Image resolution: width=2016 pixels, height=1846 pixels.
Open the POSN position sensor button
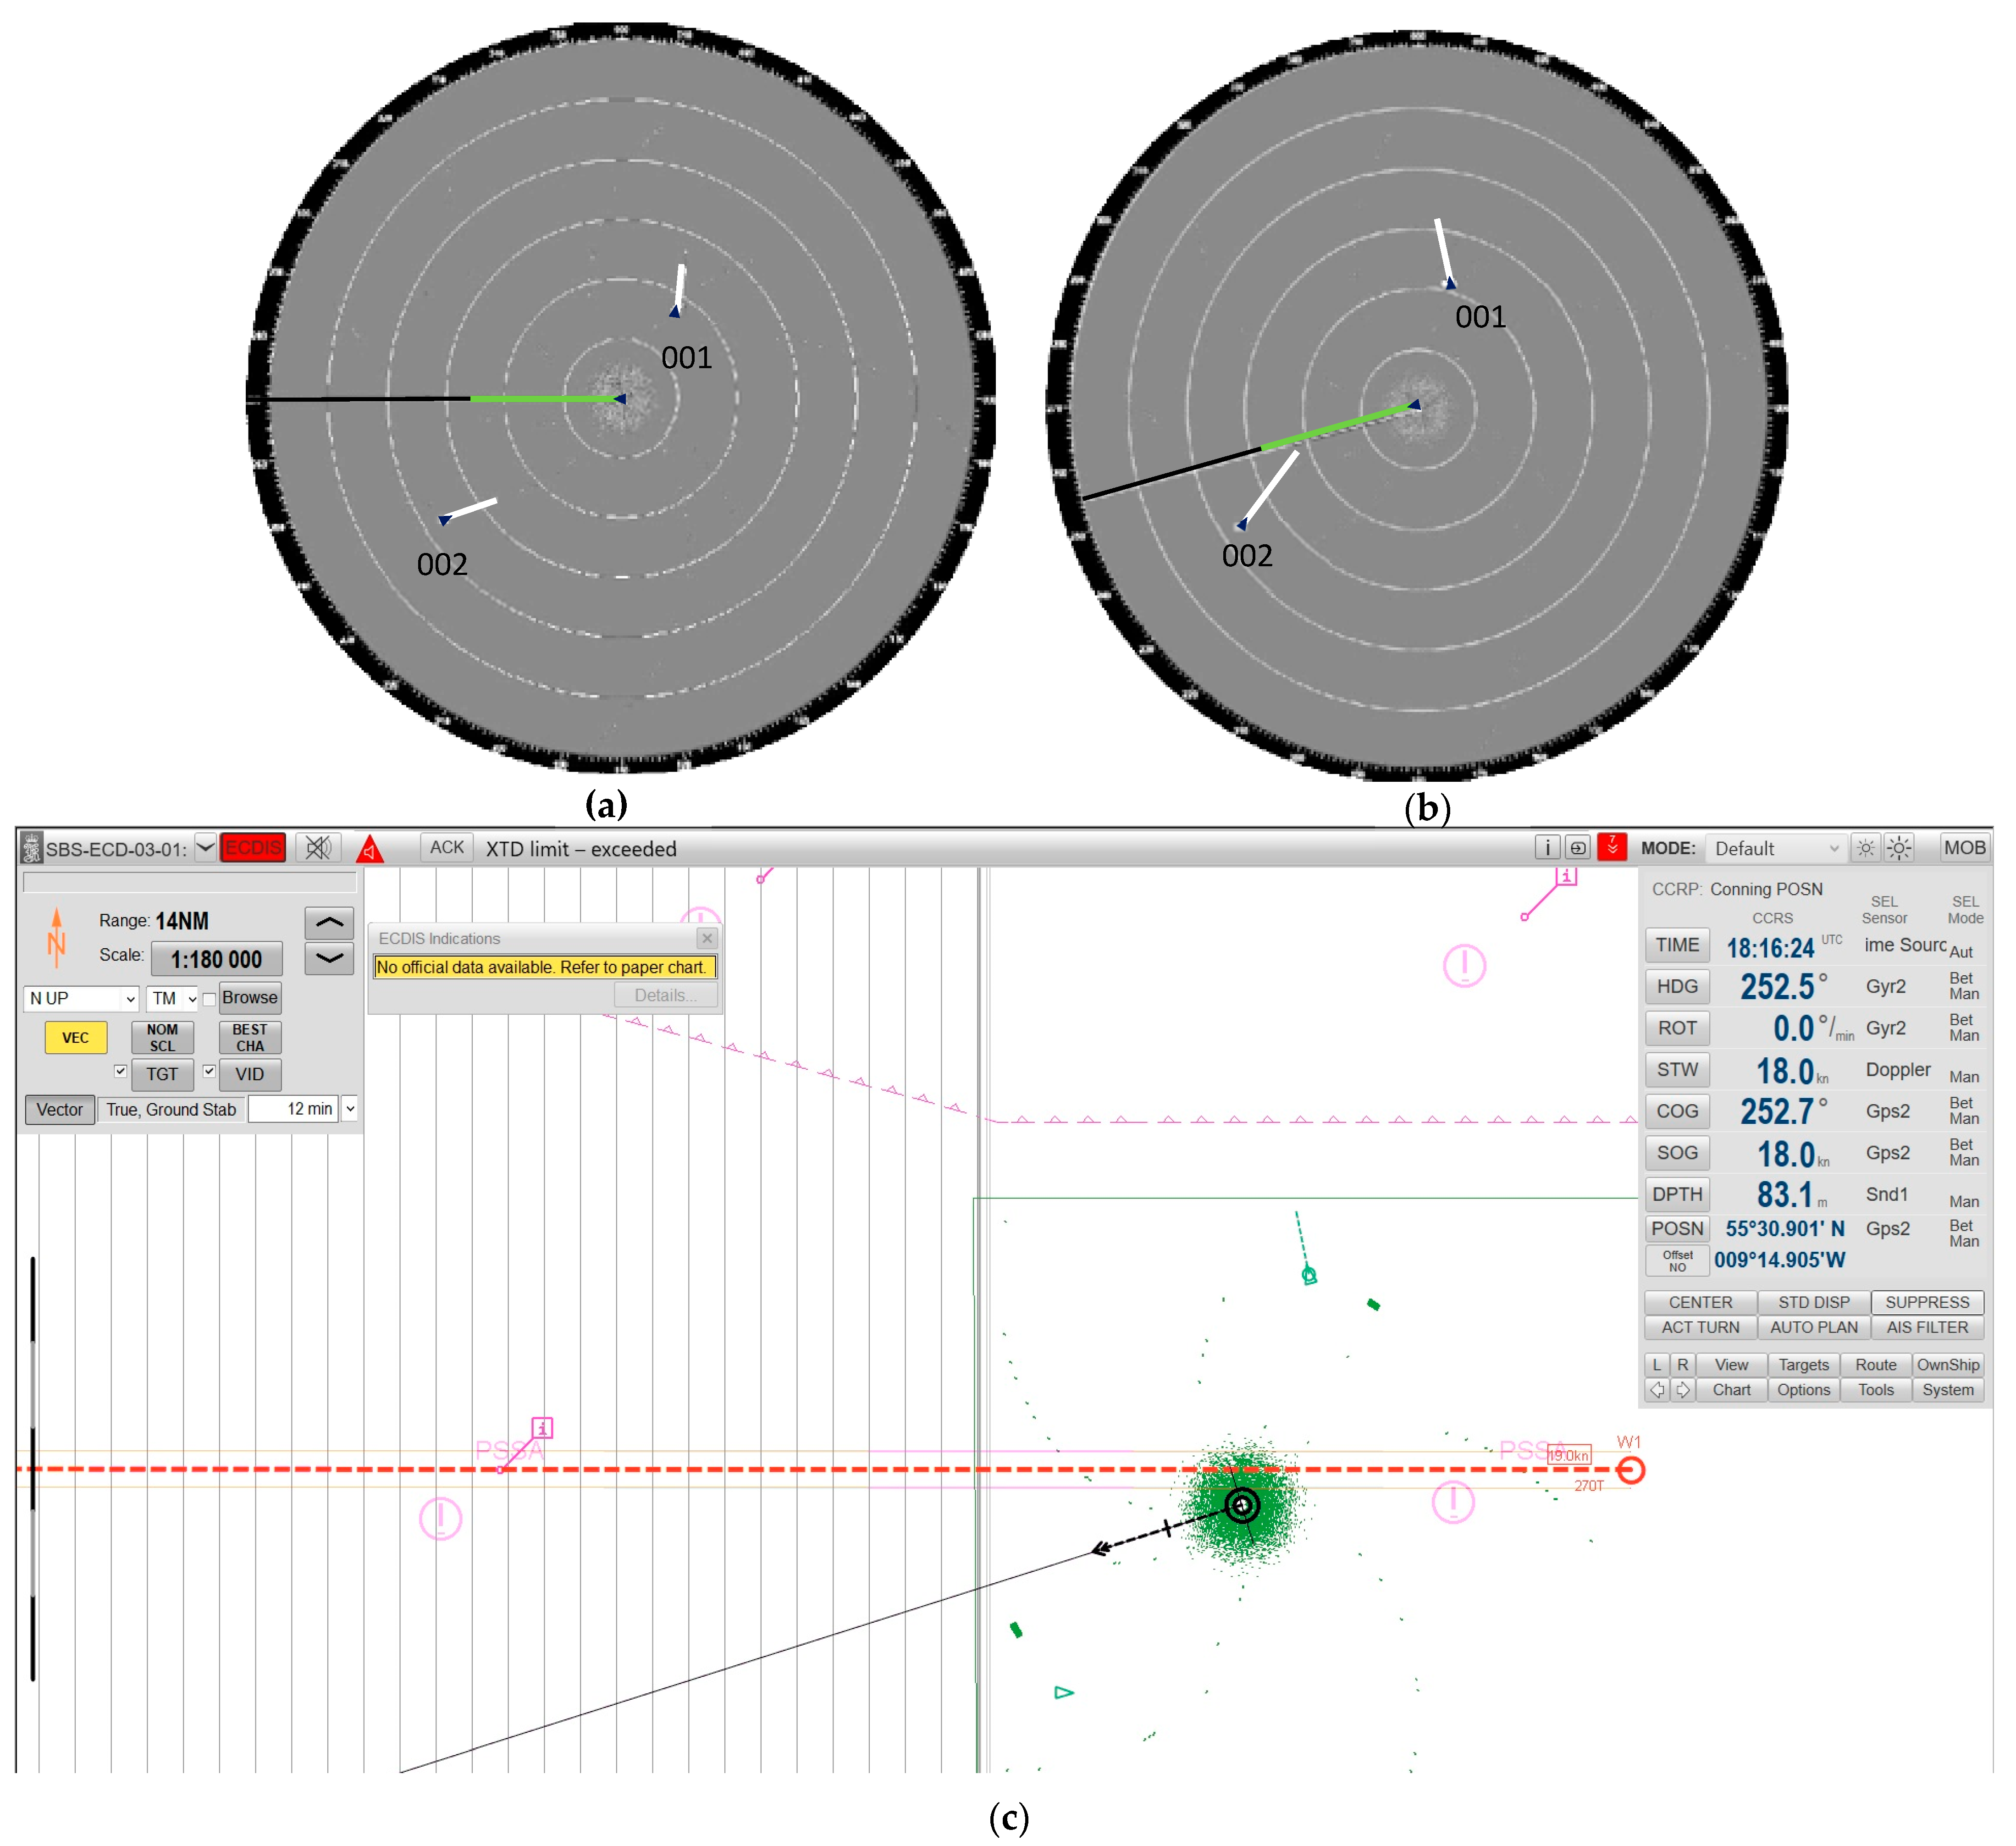tap(1677, 1229)
